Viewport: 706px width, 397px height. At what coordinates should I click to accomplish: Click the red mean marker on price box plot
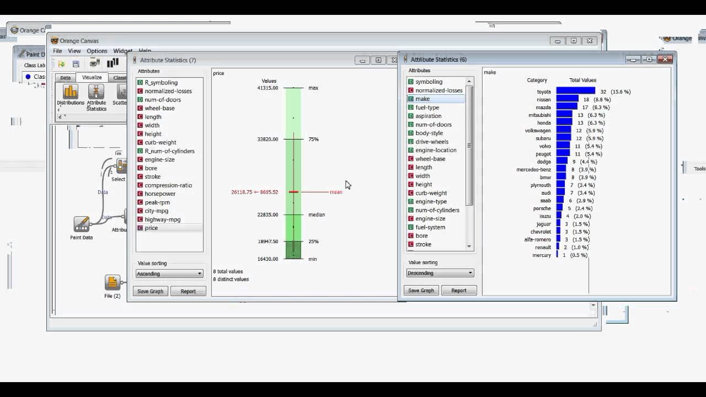pyautogui.click(x=293, y=192)
